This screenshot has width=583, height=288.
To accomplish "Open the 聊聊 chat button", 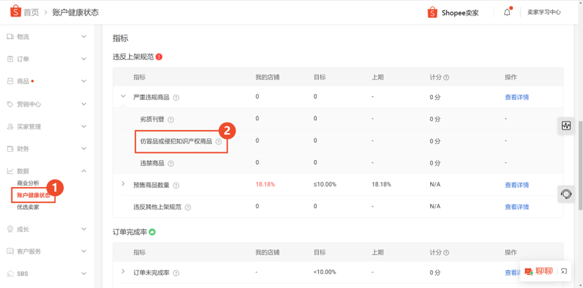I will (539, 271).
